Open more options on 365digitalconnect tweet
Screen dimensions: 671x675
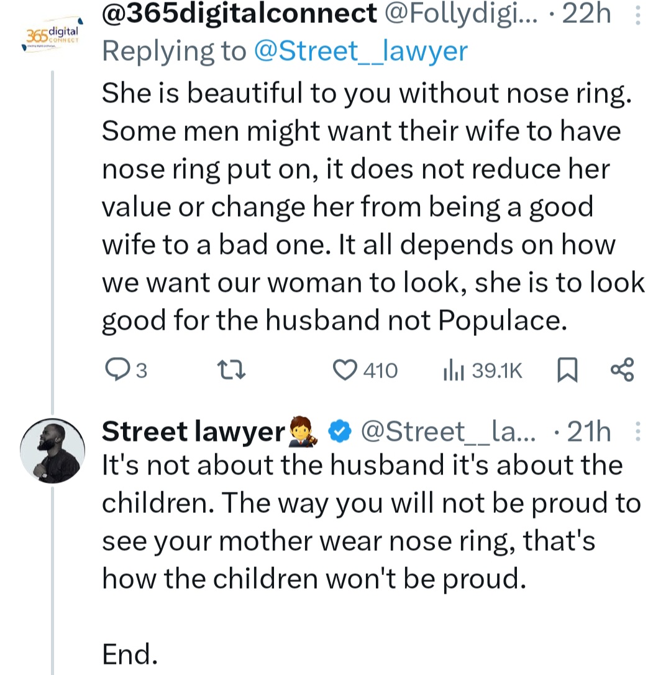point(638,16)
